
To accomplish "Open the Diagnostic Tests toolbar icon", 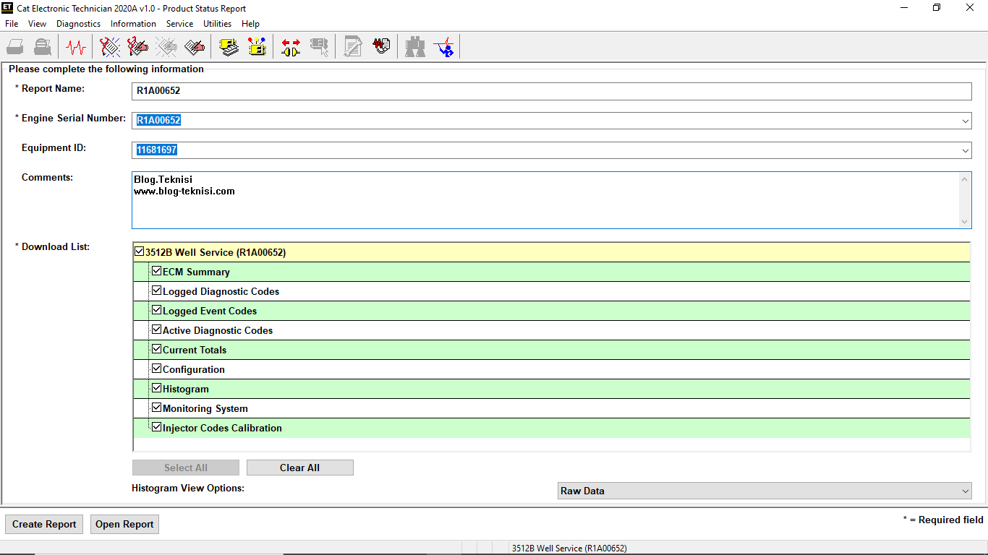I will pos(382,46).
